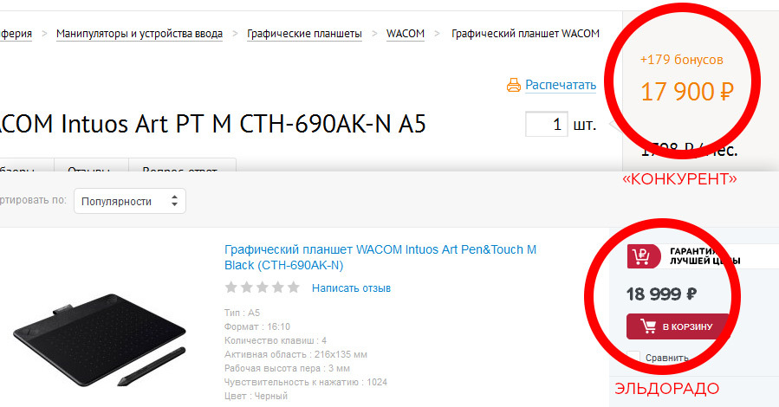Viewport: 779px width, 407px height.
Task: Open Манипуляторы и устройства ввода breadcrumb
Action: tap(140, 34)
